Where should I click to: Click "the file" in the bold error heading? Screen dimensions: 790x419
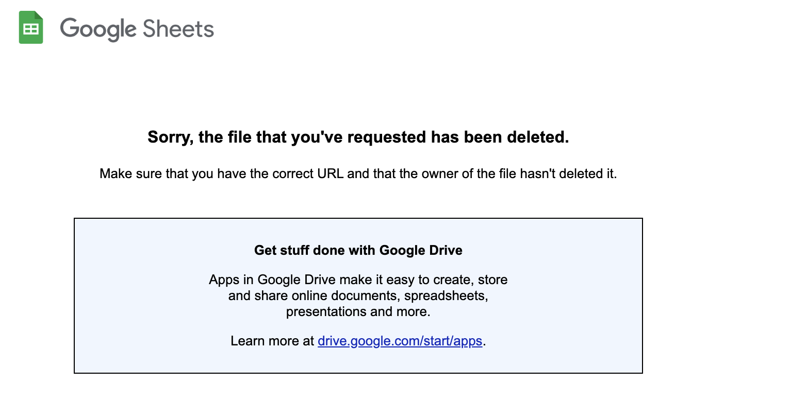click(x=225, y=137)
